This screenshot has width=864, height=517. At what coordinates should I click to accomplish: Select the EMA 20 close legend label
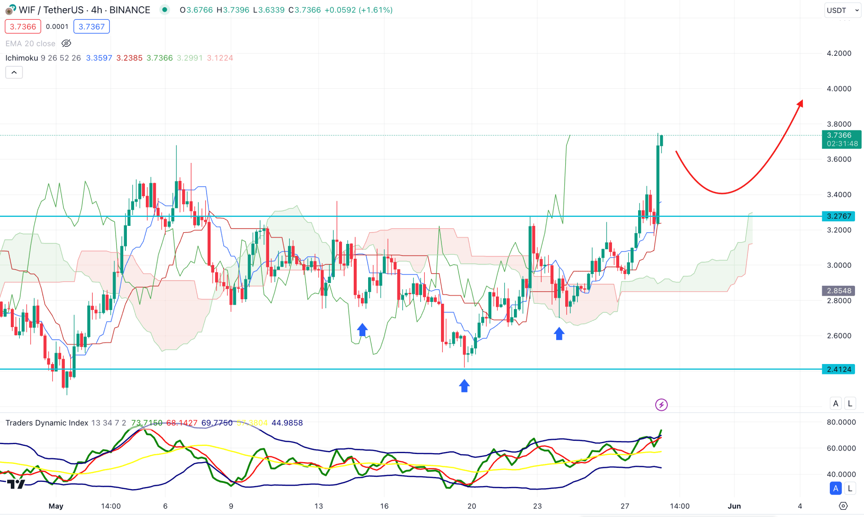pos(30,43)
